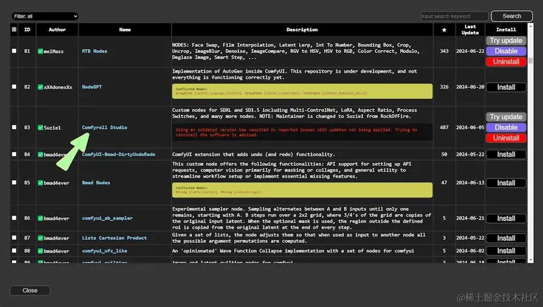
Task: Click the Description column header
Action: coord(302,30)
